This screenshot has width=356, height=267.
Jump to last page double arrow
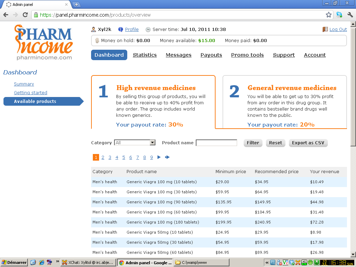[167, 157]
